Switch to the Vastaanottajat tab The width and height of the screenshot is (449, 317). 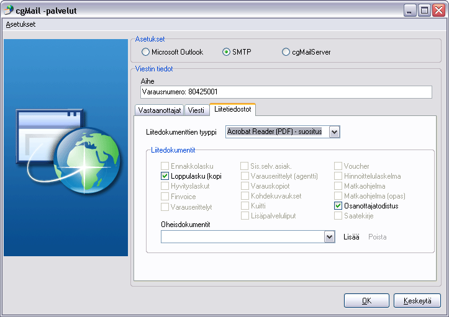coord(159,110)
